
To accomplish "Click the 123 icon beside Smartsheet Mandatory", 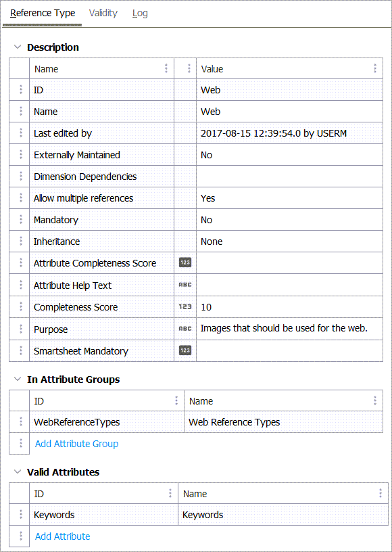I will (185, 350).
